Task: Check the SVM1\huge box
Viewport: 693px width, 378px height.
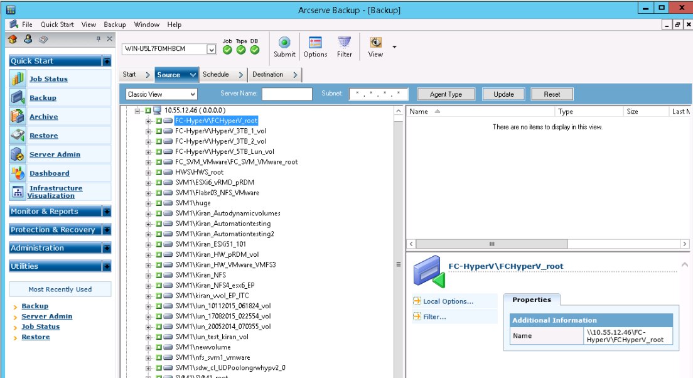Action: pos(159,203)
